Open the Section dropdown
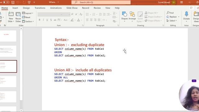199x112 pixels. click(28, 21)
